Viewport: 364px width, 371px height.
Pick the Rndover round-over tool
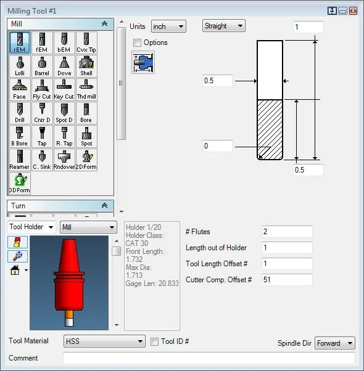point(64,160)
